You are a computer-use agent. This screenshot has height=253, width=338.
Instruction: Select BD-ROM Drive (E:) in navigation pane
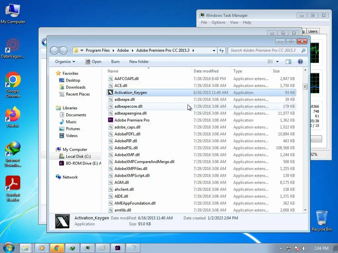[80, 163]
